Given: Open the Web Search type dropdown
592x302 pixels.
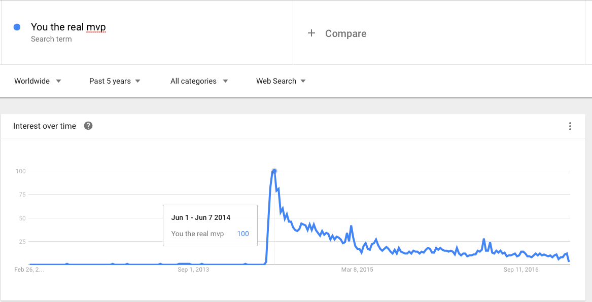Looking at the screenshot, I should [x=281, y=81].
